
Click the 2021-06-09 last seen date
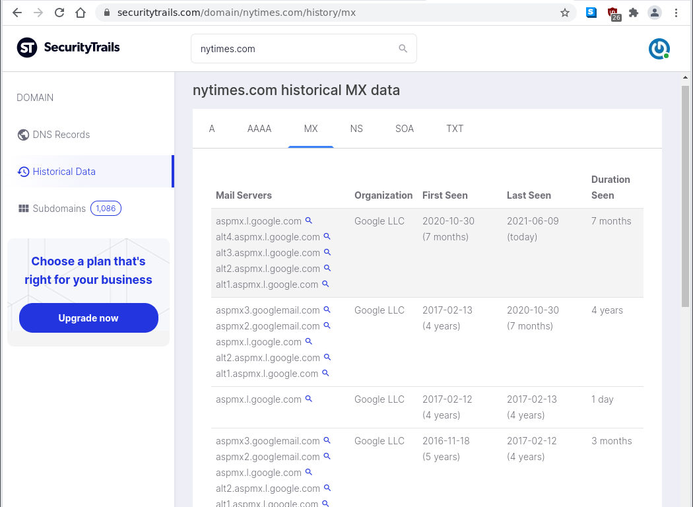coord(533,221)
